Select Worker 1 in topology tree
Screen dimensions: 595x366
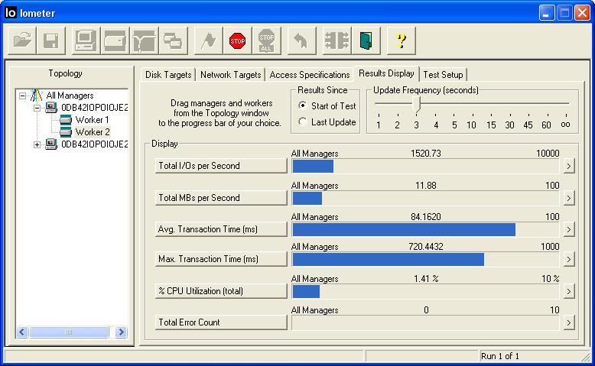[93, 120]
